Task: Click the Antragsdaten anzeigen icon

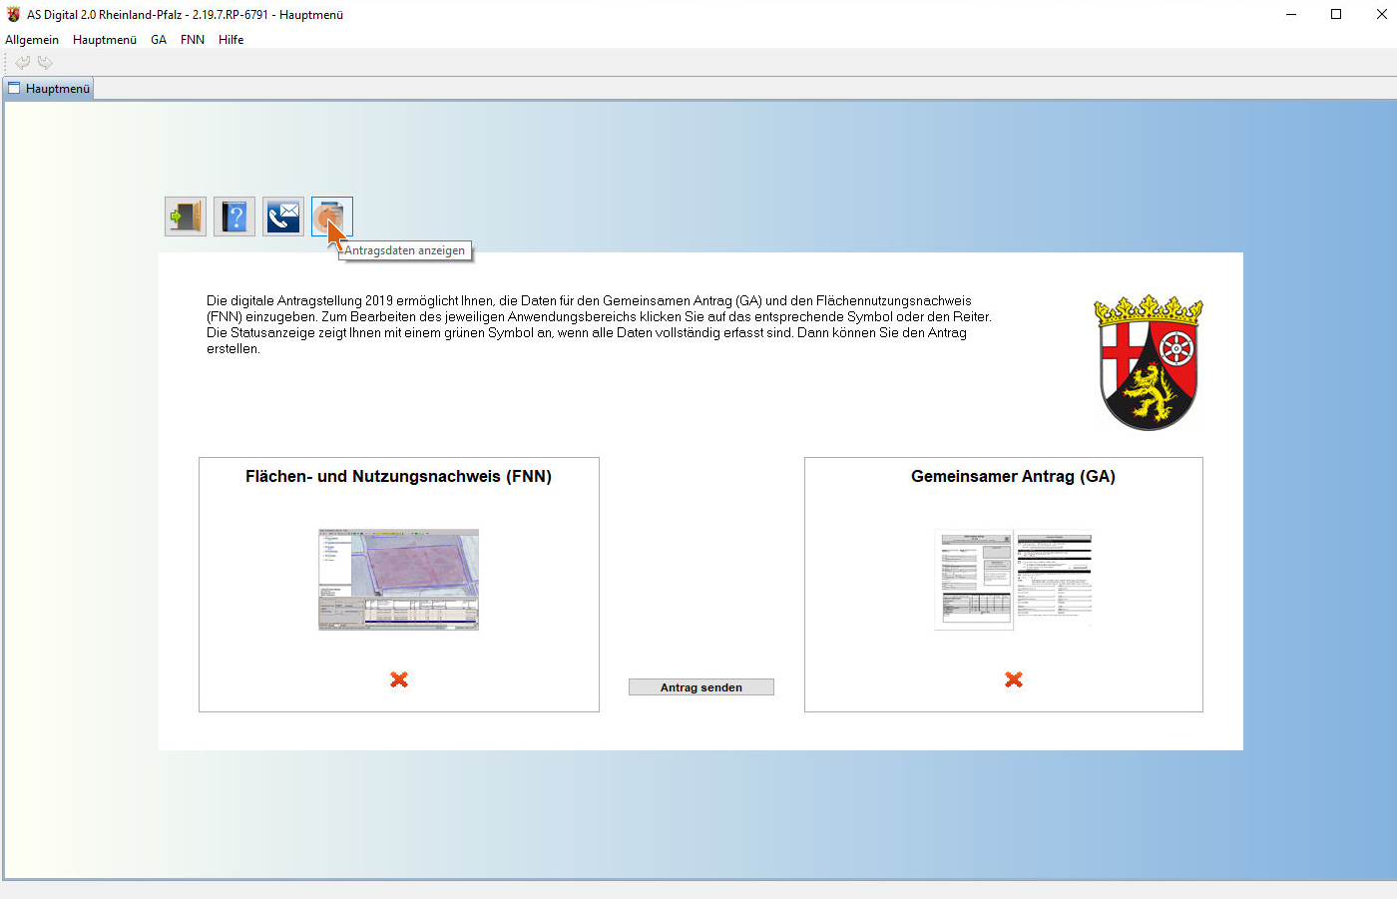Action: [332, 217]
